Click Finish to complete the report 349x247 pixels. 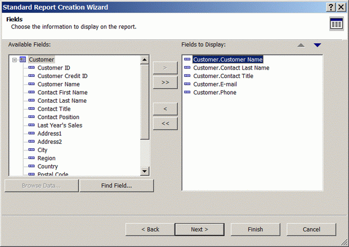coord(255,229)
